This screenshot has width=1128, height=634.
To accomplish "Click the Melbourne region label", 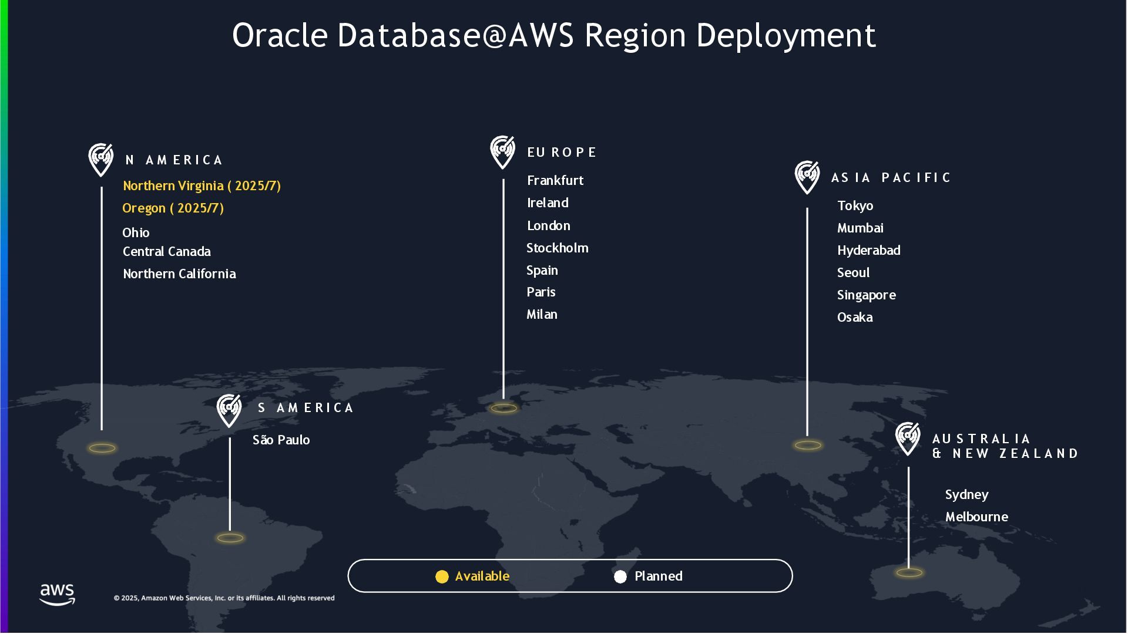I will click(x=976, y=517).
